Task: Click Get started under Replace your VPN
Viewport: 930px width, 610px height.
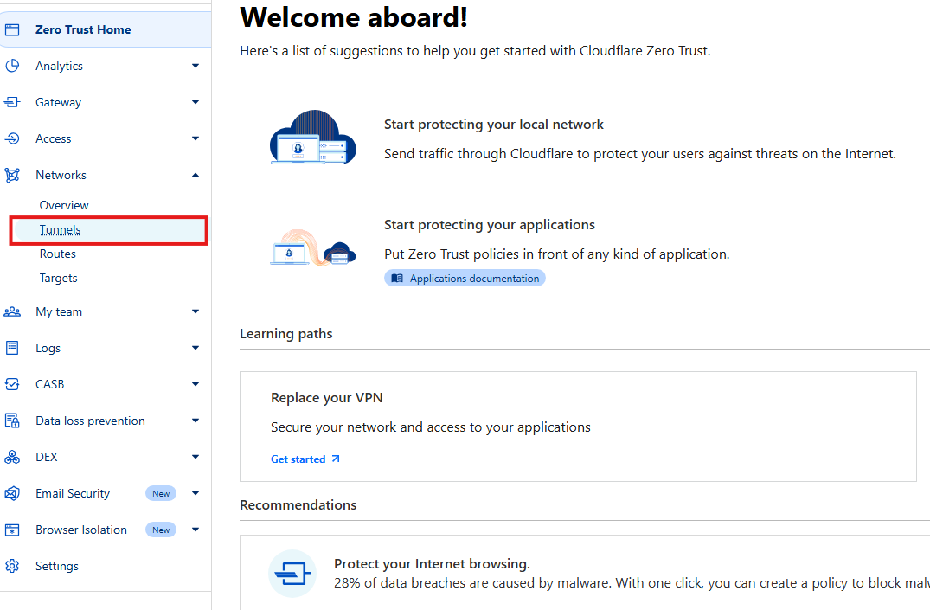Action: click(305, 459)
